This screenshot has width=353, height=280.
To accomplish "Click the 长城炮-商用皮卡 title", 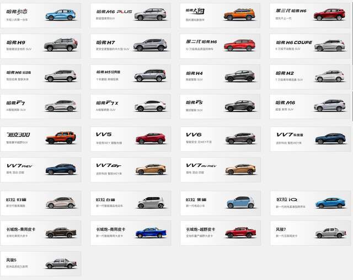I will pyautogui.click(x=110, y=229).
